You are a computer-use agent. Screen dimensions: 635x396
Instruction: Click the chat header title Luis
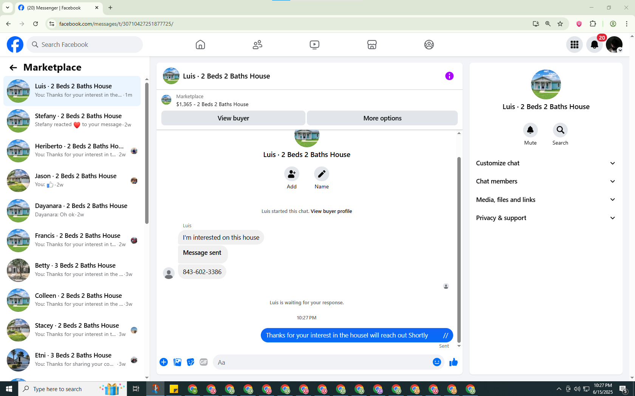226,76
